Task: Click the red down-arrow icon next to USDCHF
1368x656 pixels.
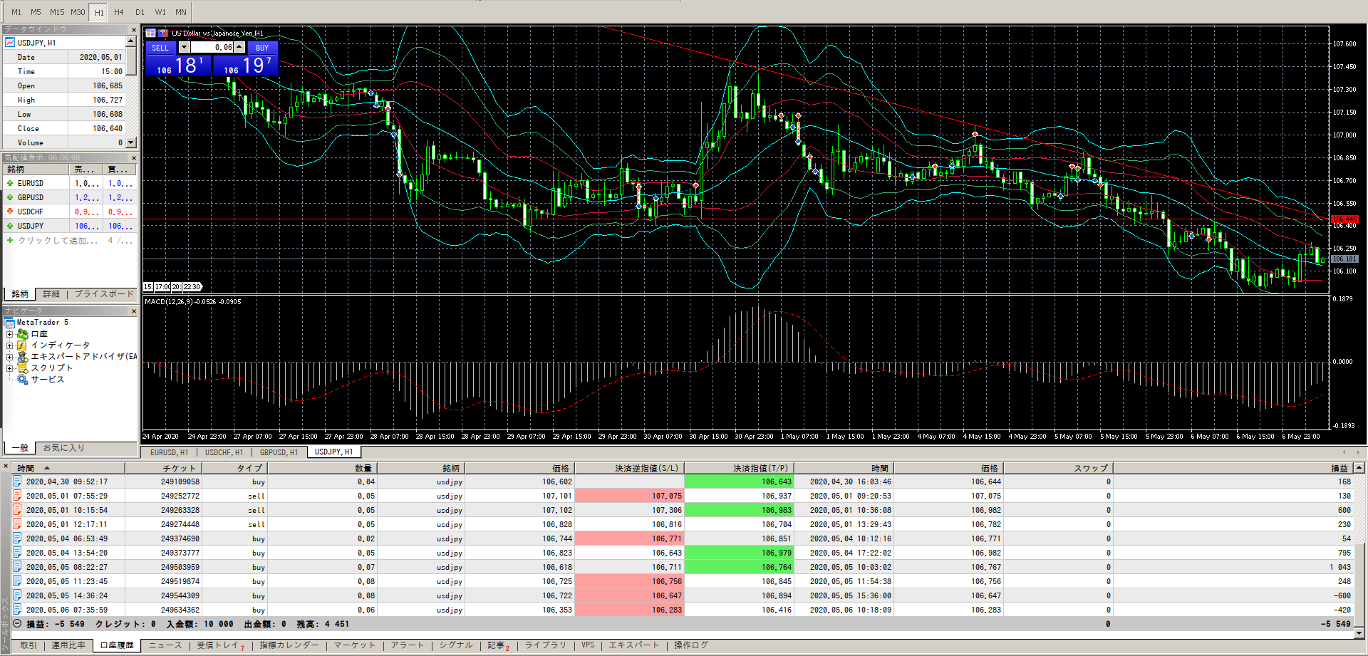Action: [x=10, y=212]
